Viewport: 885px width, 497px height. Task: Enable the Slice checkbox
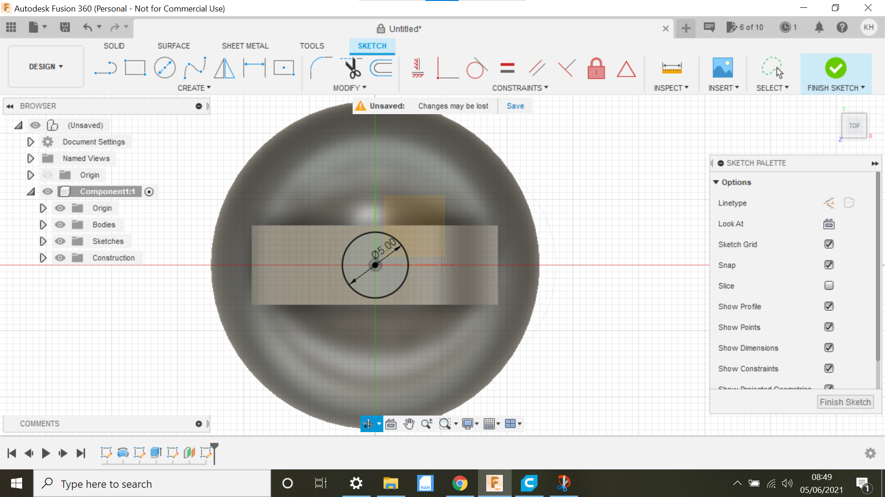click(x=829, y=285)
